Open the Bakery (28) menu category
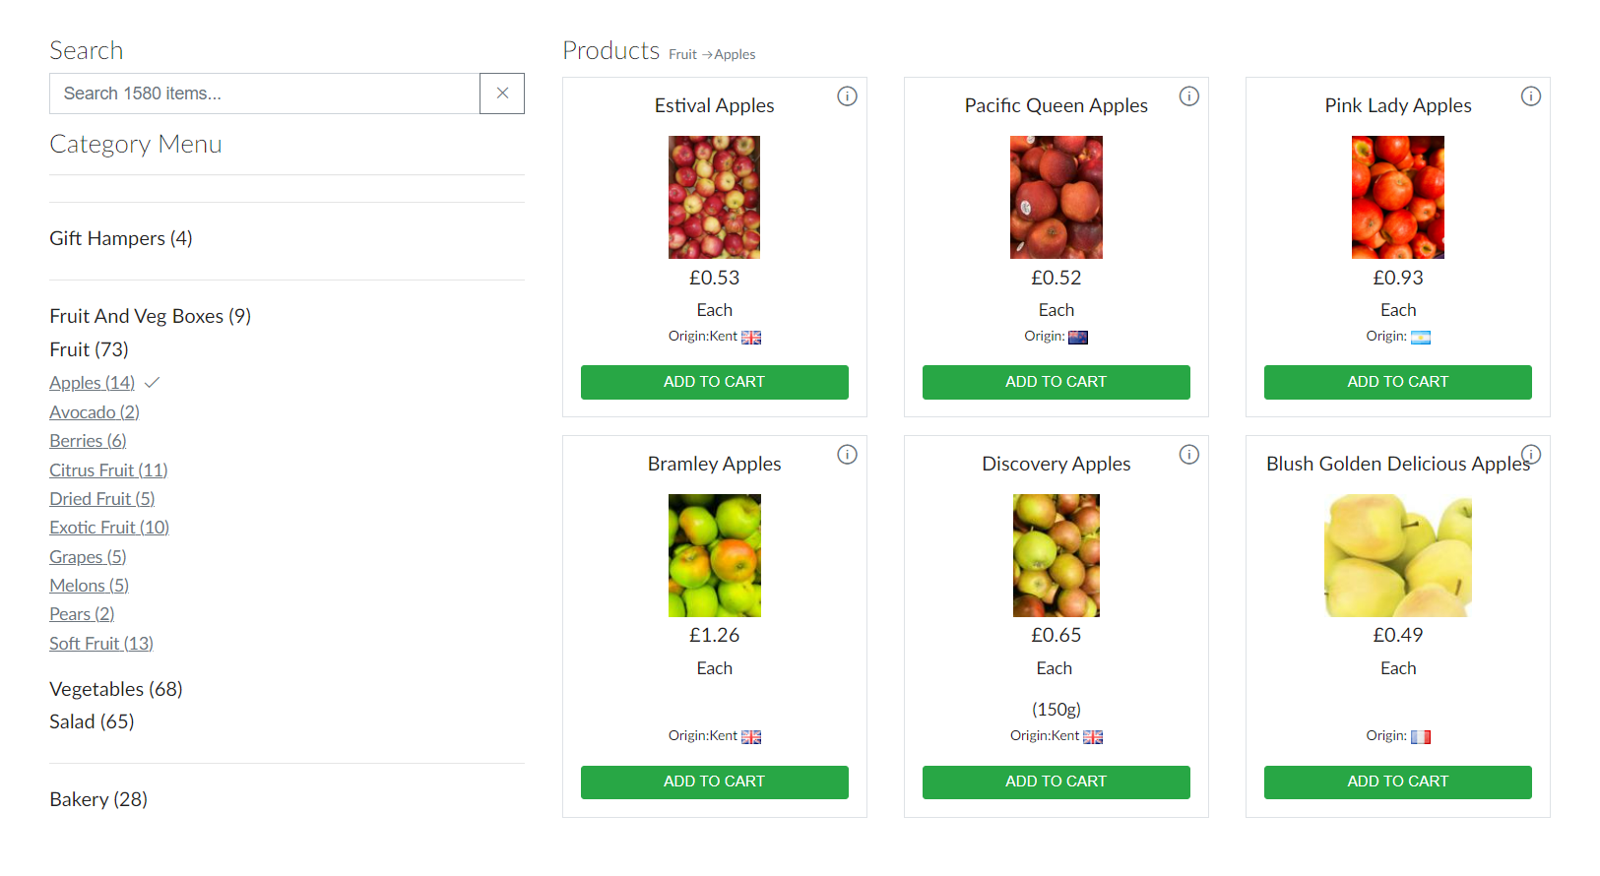The height and width of the screenshot is (876, 1600). (x=98, y=799)
